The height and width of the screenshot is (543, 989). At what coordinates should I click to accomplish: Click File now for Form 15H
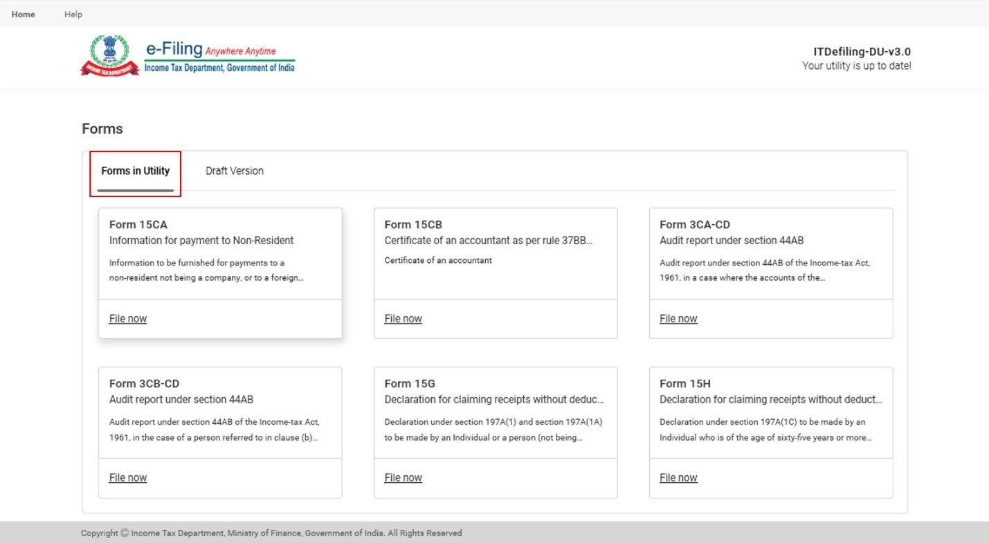click(678, 478)
